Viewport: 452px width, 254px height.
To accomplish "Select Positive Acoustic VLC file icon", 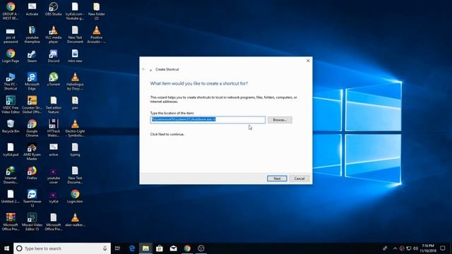I will click(96, 35).
